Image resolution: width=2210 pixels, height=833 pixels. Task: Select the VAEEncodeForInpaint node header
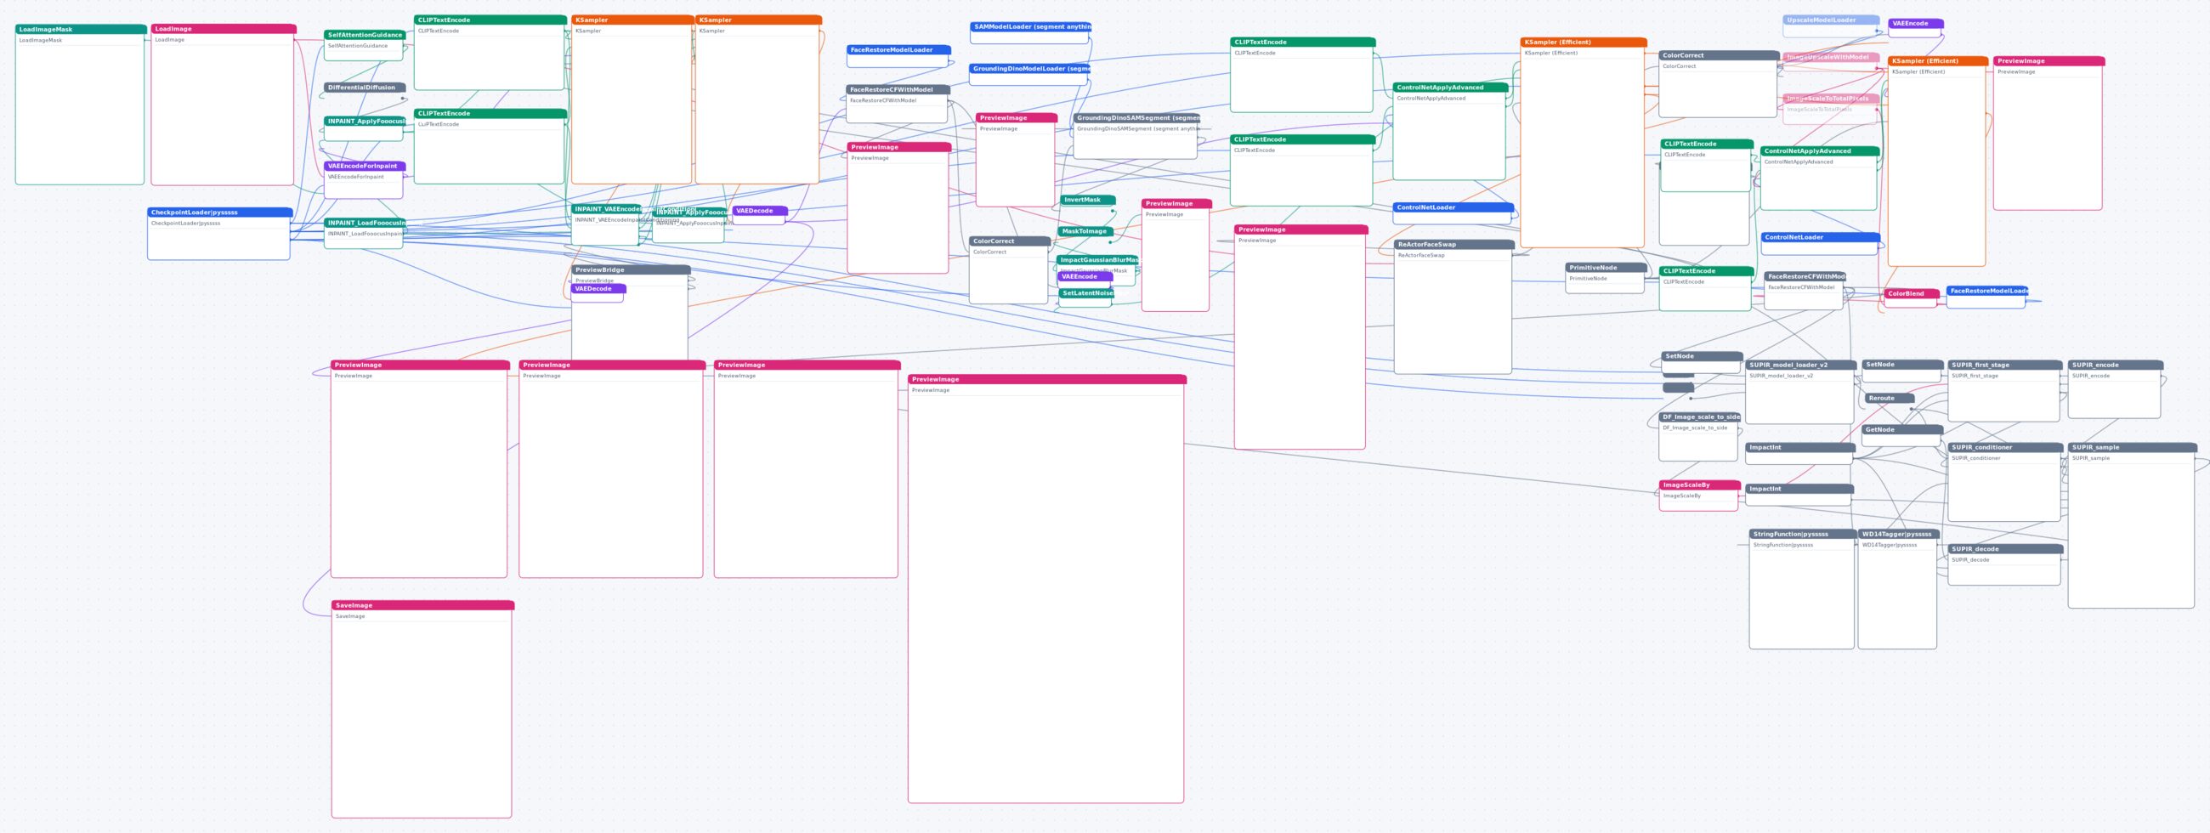click(x=364, y=167)
